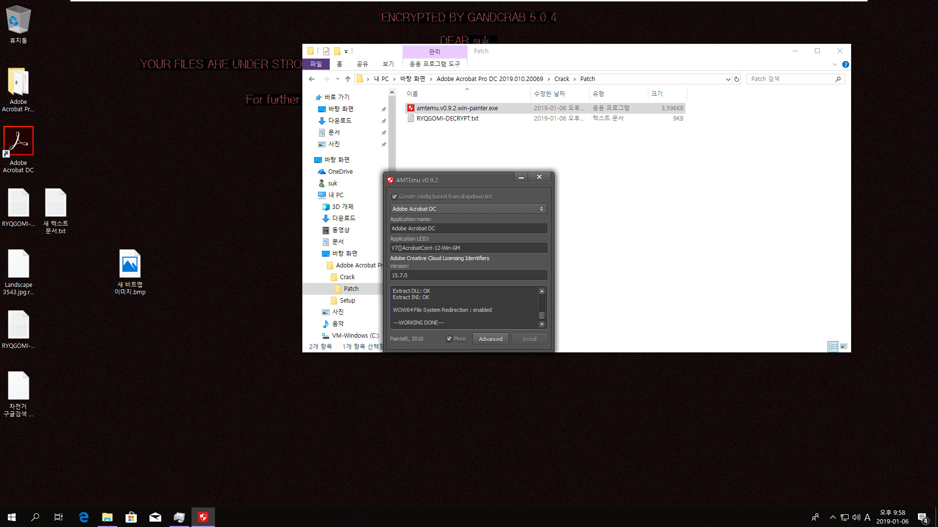The width and height of the screenshot is (938, 527).
Task: Toggle the Create config based from dropdown checkbox
Action: (x=394, y=196)
